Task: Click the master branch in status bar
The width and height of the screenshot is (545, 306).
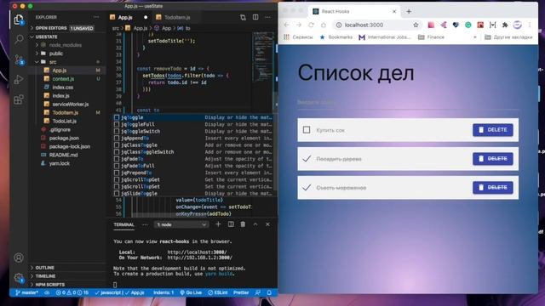Action: (26, 292)
